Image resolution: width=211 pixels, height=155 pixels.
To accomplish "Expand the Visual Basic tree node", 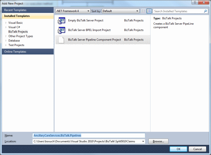I will click(x=6, y=22).
